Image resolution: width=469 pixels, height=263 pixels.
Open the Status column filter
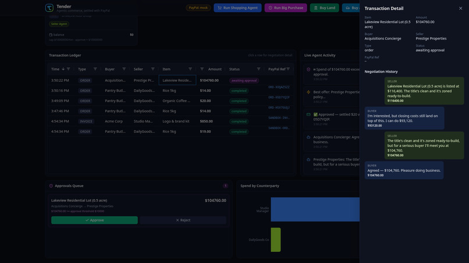point(259,69)
